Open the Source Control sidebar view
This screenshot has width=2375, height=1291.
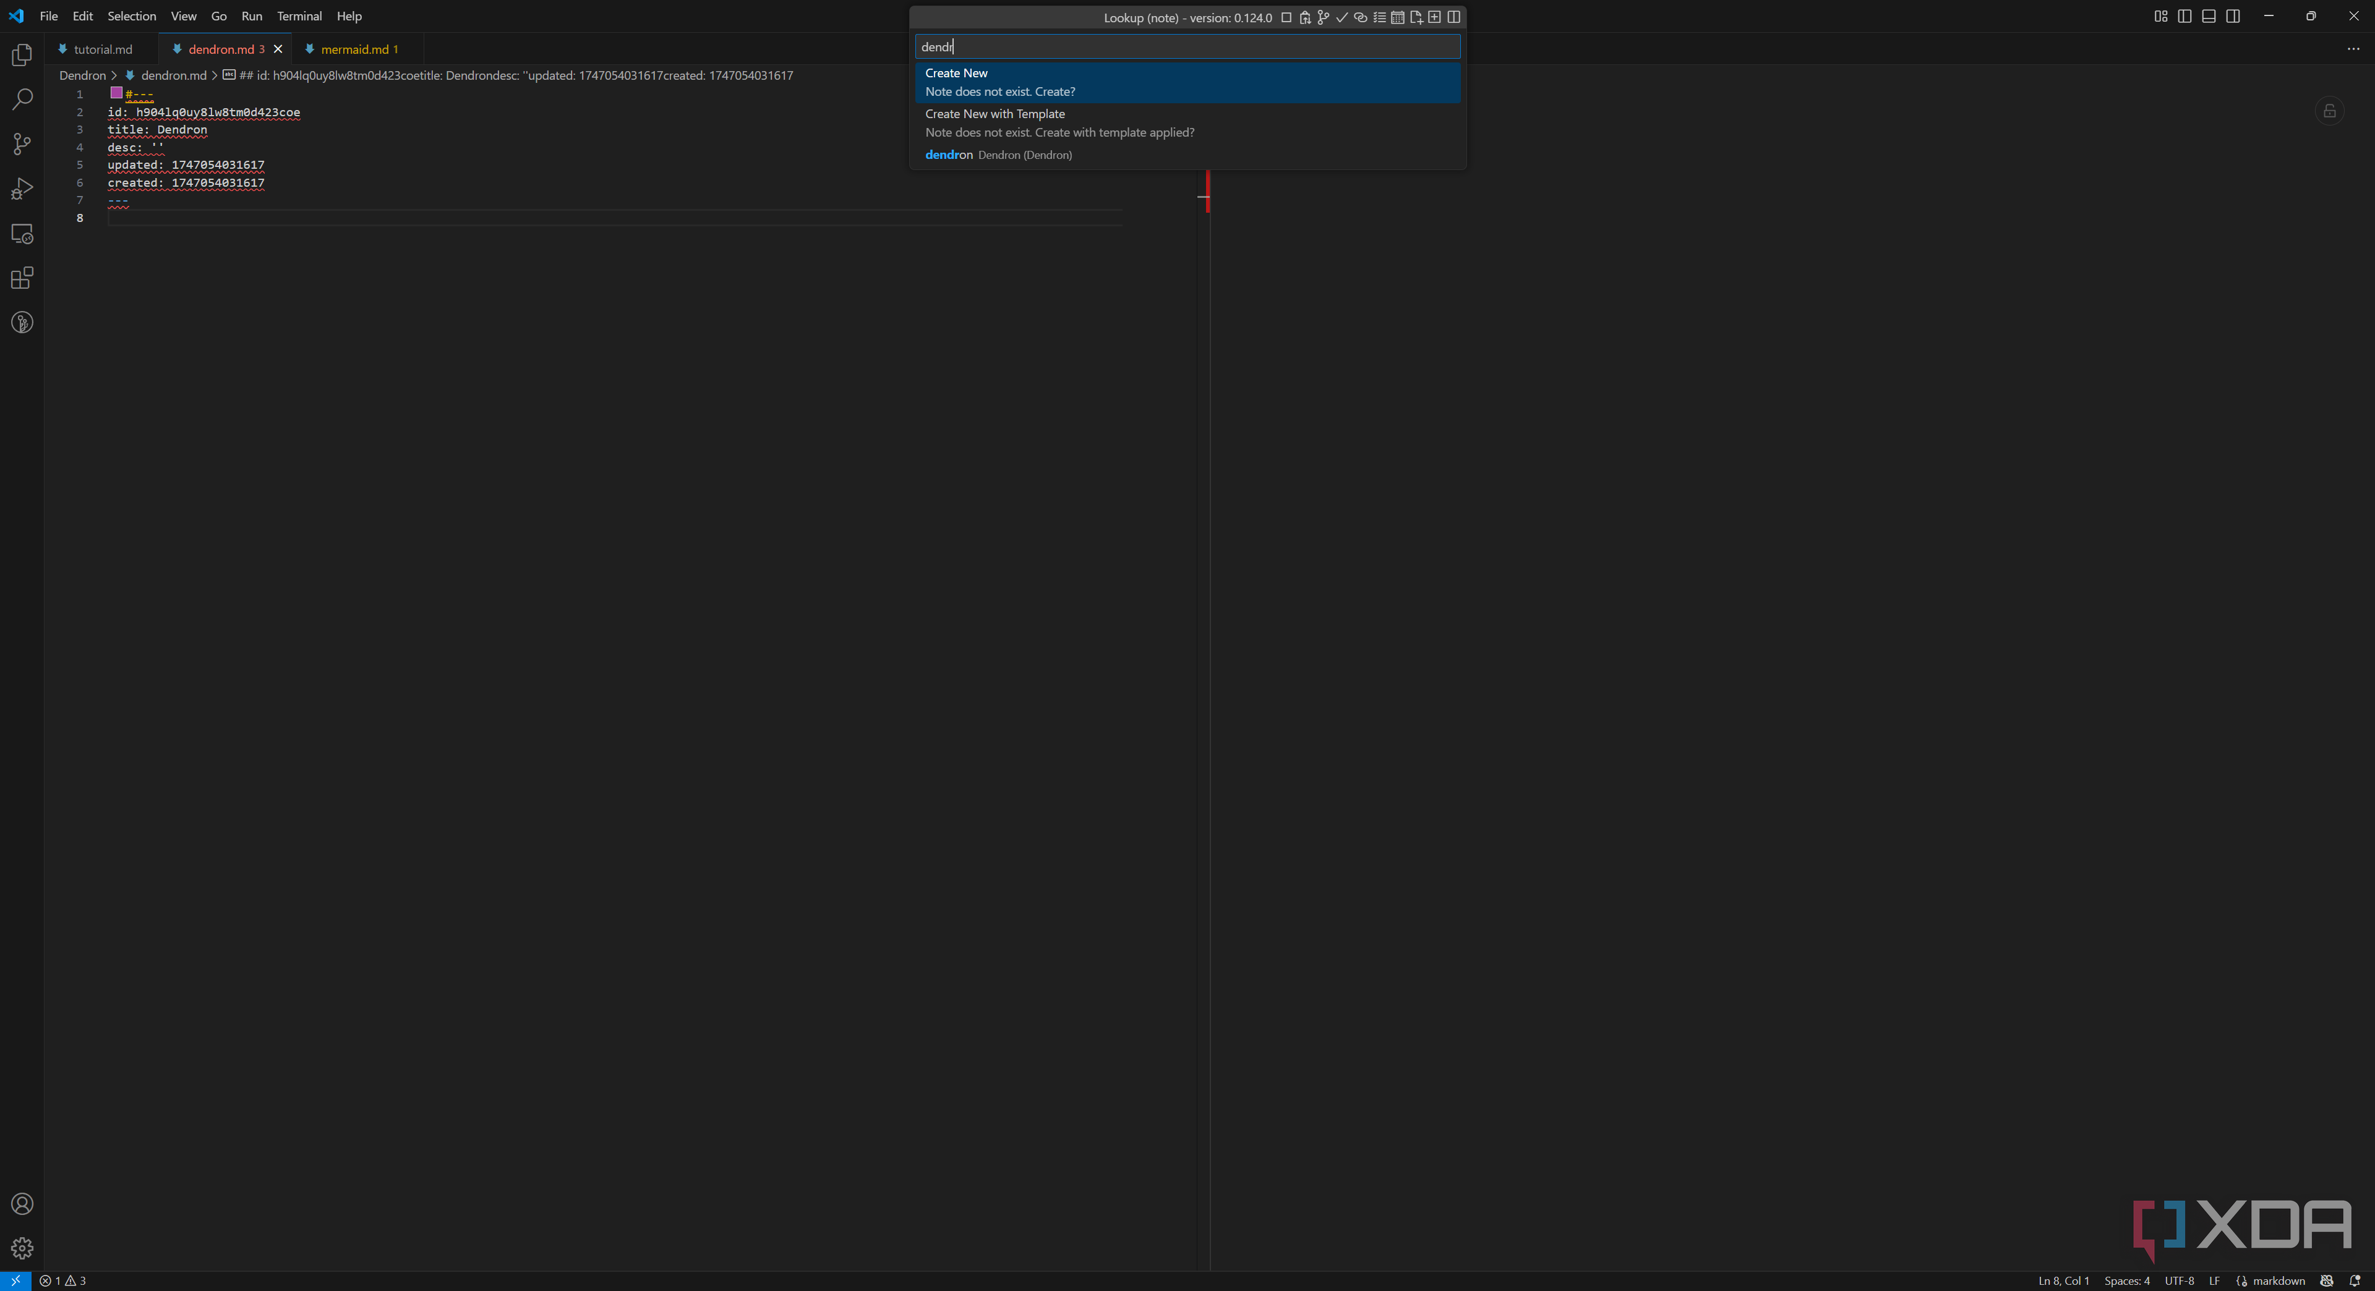pos(22,143)
